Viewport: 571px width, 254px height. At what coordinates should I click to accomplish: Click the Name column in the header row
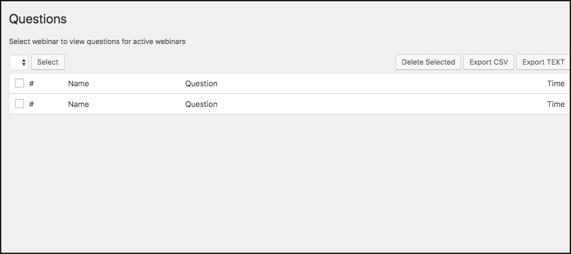79,84
